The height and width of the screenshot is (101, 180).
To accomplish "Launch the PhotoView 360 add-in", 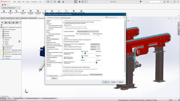I will 10,12.
